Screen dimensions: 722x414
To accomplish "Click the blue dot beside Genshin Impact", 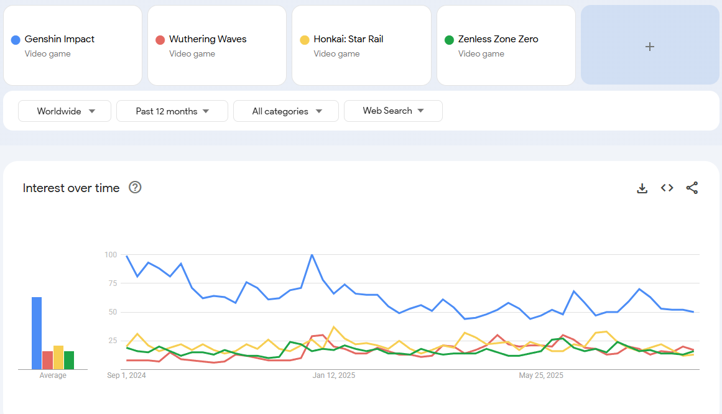I will [16, 40].
